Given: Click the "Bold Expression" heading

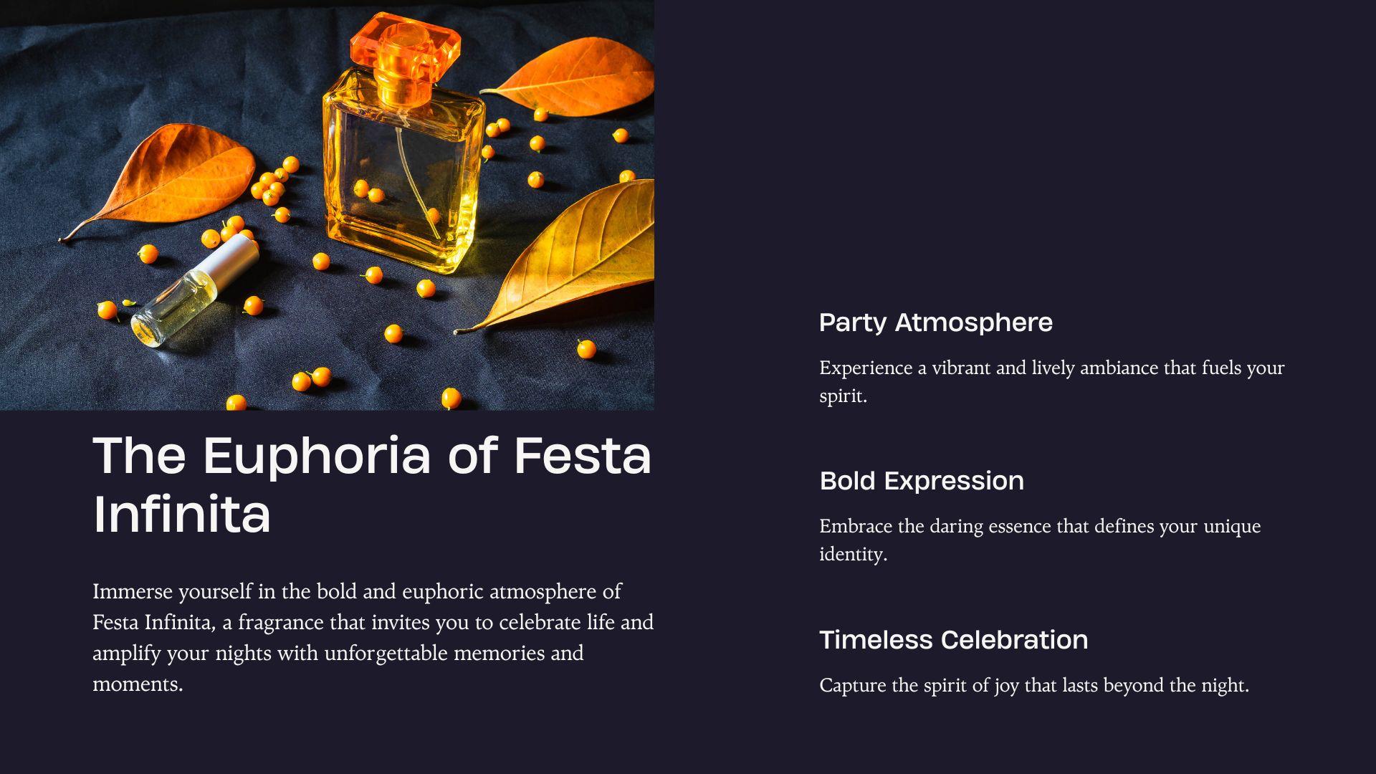Looking at the screenshot, I should click(x=922, y=481).
